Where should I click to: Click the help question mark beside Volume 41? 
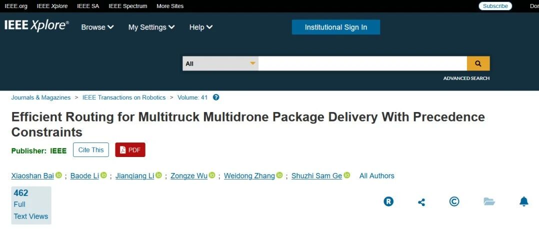click(x=216, y=97)
